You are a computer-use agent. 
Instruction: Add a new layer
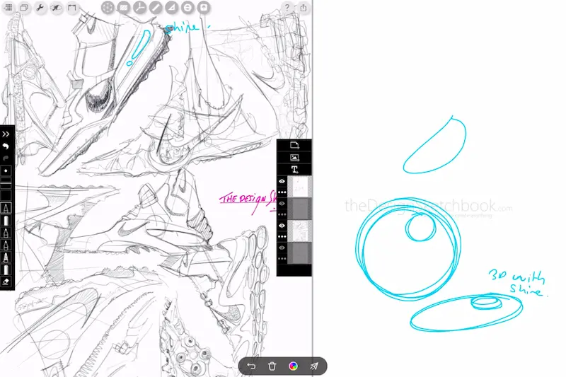tap(294, 146)
